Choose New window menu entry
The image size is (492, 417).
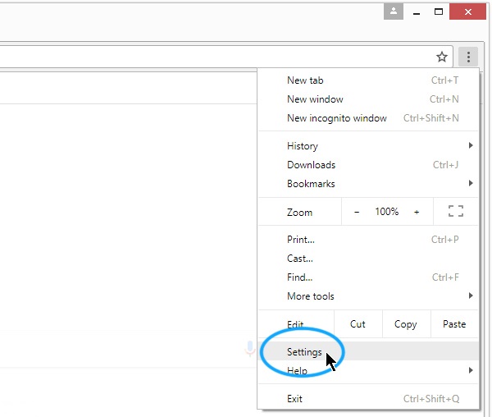(368, 99)
